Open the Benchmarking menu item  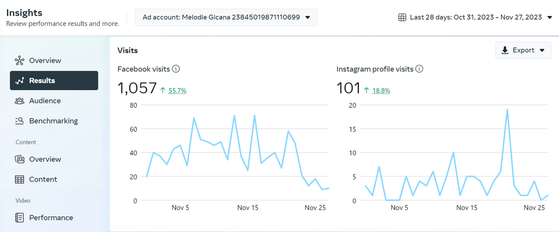54,121
